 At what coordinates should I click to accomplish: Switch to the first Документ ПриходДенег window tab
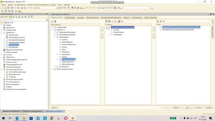(11, 111)
